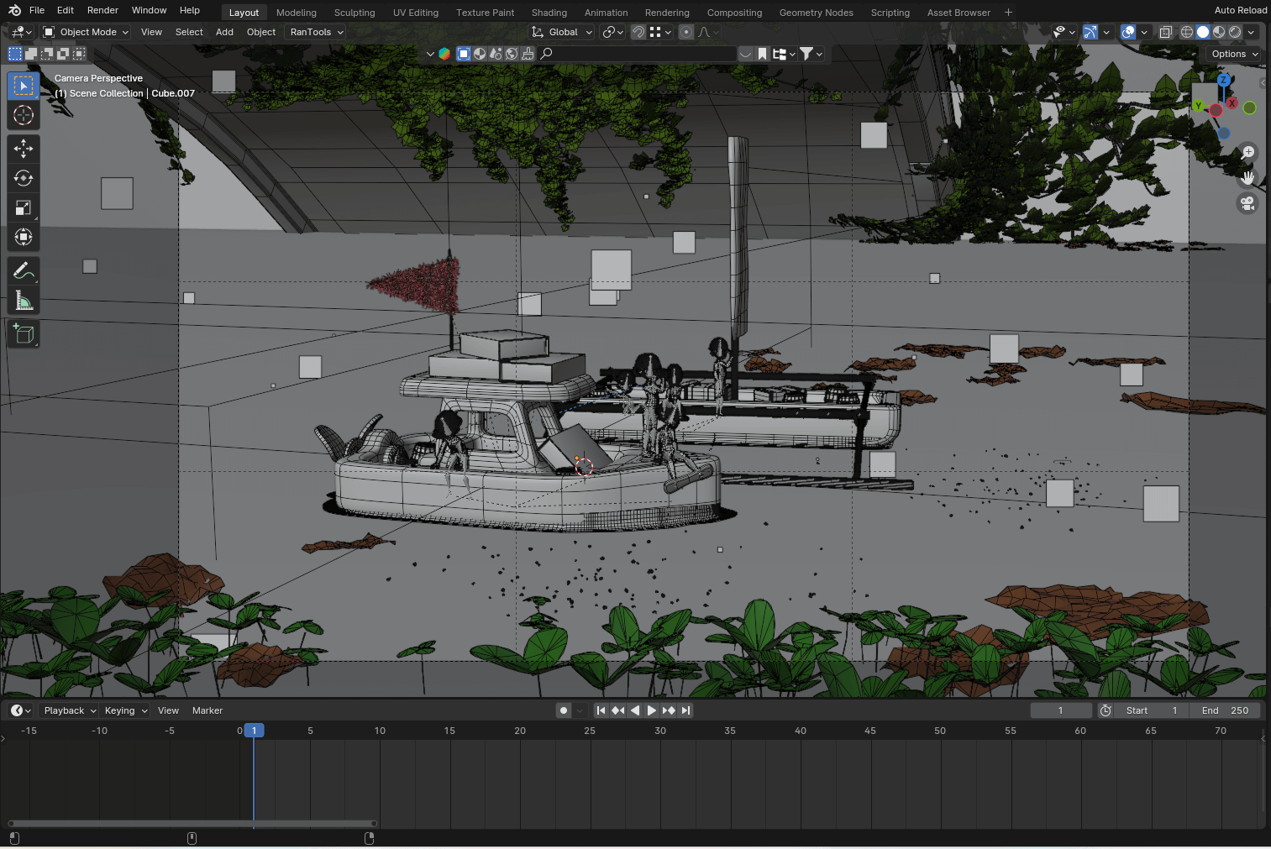Image resolution: width=1271 pixels, height=849 pixels.
Task: Toggle show gizmo button
Action: tap(1090, 32)
